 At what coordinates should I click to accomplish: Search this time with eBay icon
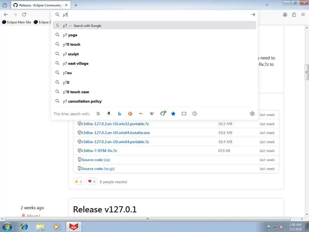coord(141,114)
